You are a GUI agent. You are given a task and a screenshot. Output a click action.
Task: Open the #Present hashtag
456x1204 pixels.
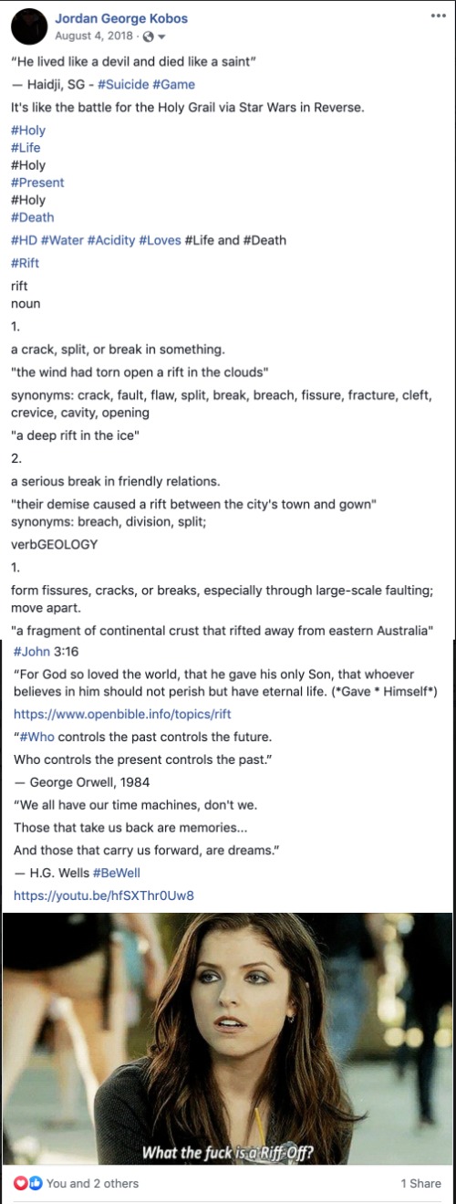pos(37,183)
